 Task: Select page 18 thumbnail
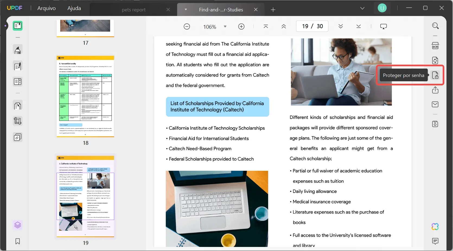click(x=85, y=96)
